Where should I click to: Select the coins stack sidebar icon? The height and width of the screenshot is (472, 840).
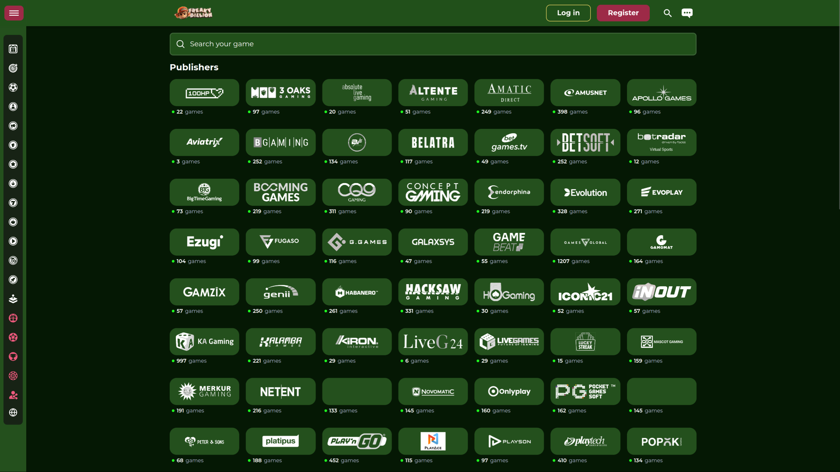(13, 260)
